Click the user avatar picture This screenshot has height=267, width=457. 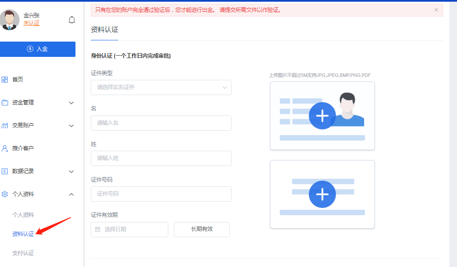(x=10, y=20)
